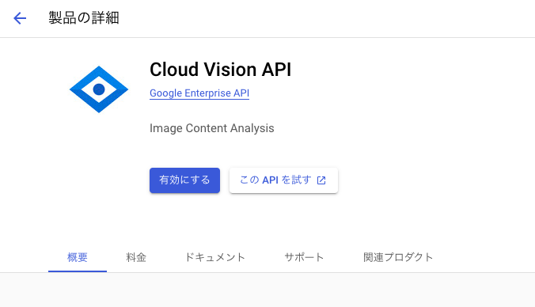Screen dimensions: 535x307
Task: Click the 製品の詳細 page title
Action: (84, 18)
